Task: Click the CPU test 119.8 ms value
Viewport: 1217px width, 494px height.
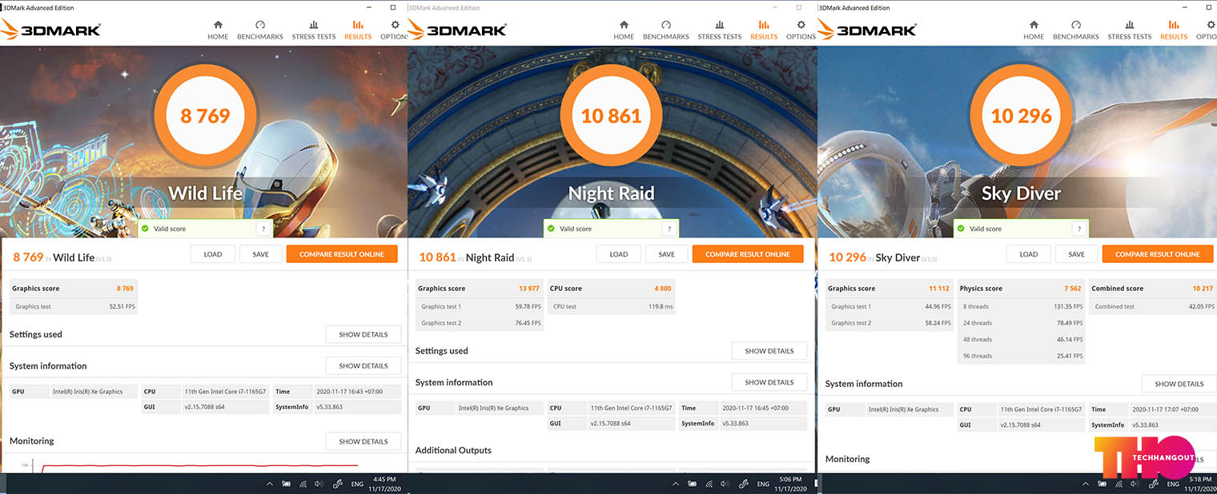Action: [661, 307]
